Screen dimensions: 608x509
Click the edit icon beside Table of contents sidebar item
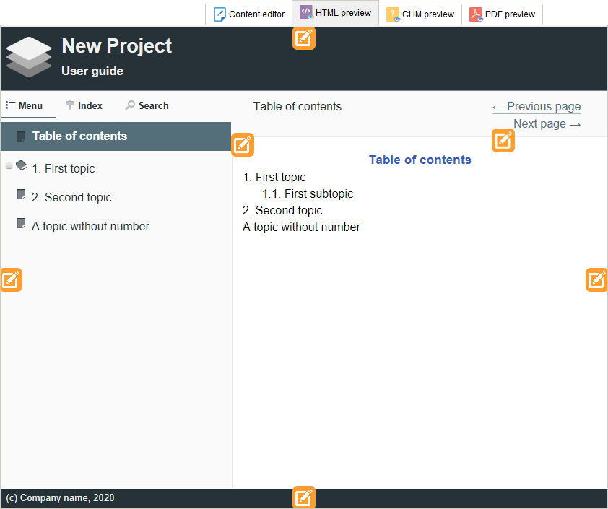tap(243, 145)
